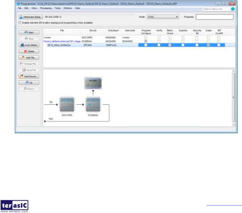
Task: Click checksum 1946FAA5 cell
Action: (x=111, y=45)
